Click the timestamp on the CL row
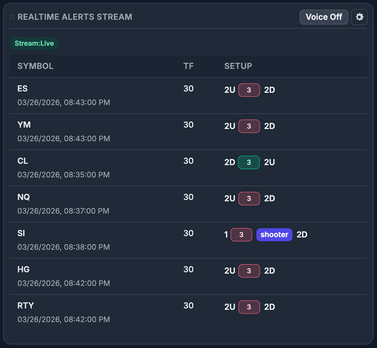The width and height of the screenshot is (377, 348). coord(64,175)
